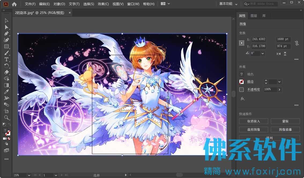Change screen mode in toolbar
Screen dimensions: 304x178
pyautogui.click(x=6, y=150)
